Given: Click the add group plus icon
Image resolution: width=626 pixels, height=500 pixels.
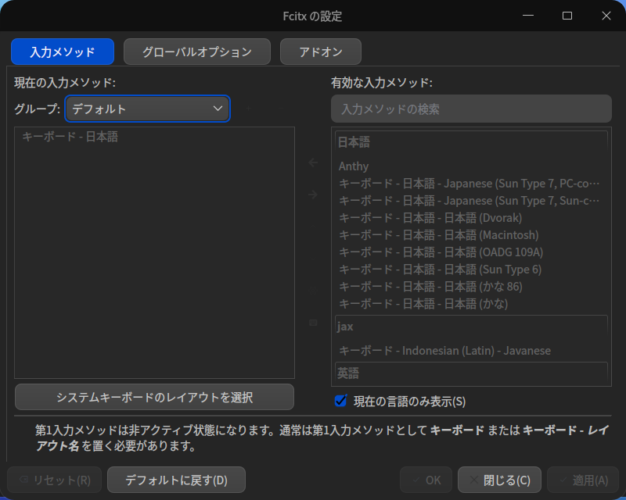Looking at the screenshot, I should 248,109.
